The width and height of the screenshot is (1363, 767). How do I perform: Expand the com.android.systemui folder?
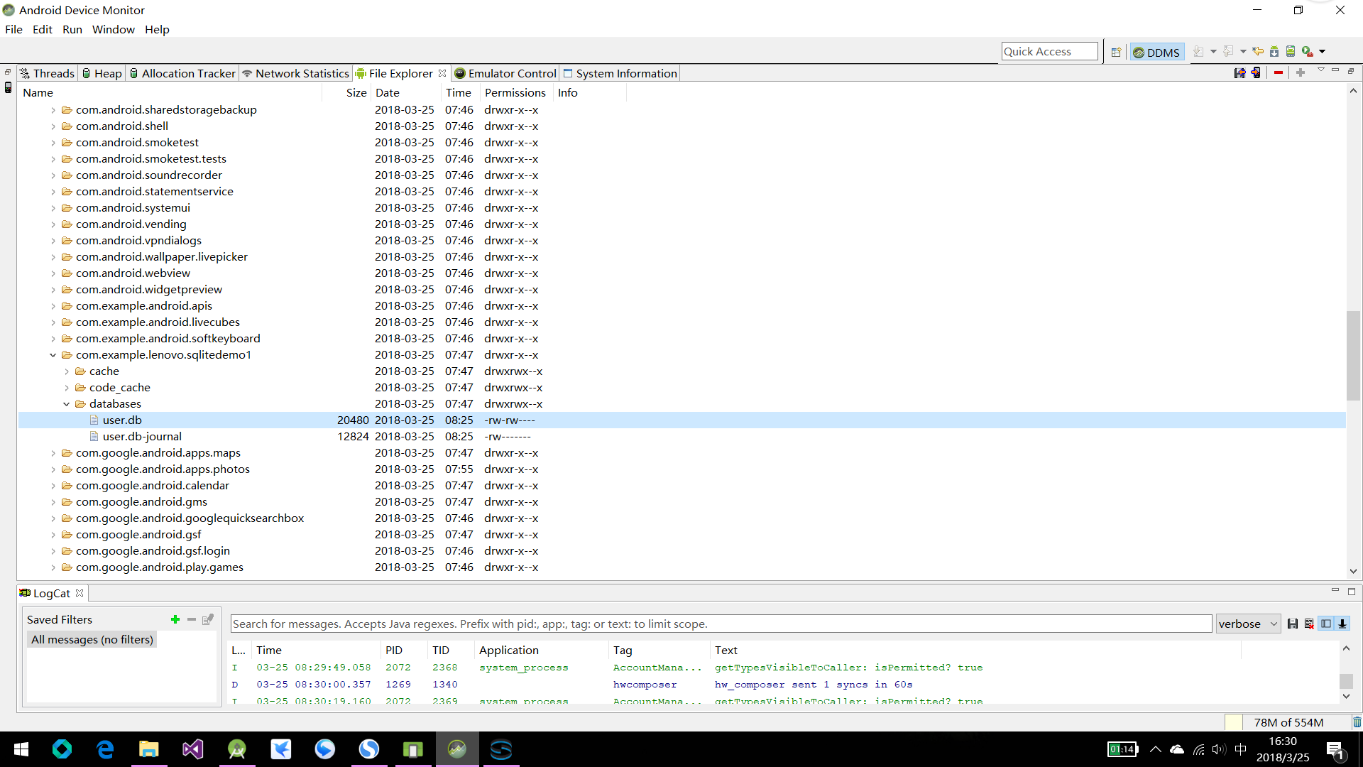pos(53,208)
